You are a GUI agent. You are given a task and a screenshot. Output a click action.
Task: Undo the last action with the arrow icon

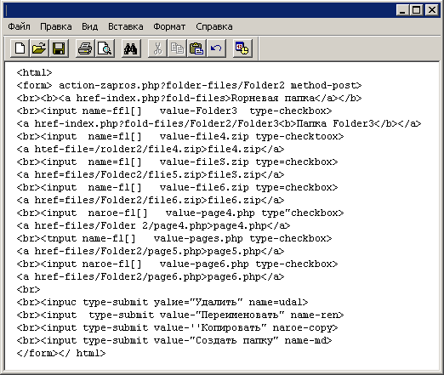point(216,48)
